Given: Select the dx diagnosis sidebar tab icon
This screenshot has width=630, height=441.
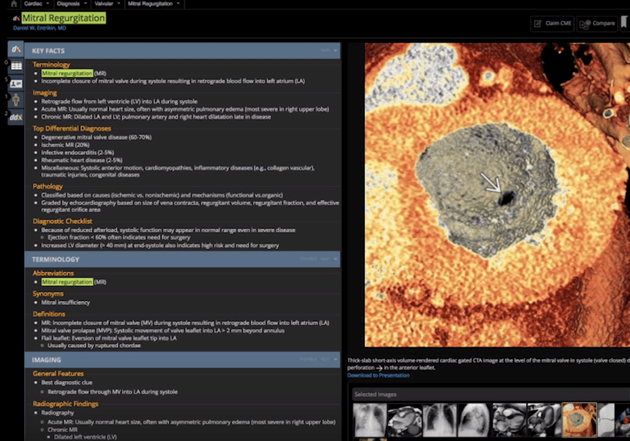Looking at the screenshot, I should click(x=16, y=49).
